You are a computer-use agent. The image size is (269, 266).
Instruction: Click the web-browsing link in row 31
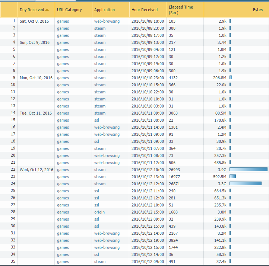tap(107, 233)
